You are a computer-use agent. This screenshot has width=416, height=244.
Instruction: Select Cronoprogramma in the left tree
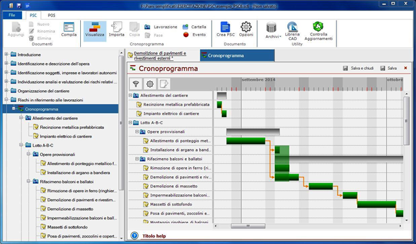60,109
